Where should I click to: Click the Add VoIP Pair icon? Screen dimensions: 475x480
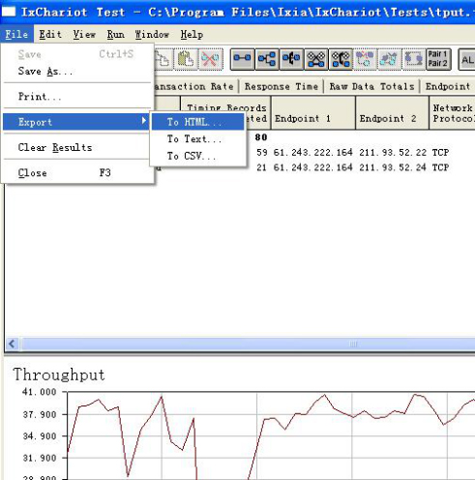[291, 59]
